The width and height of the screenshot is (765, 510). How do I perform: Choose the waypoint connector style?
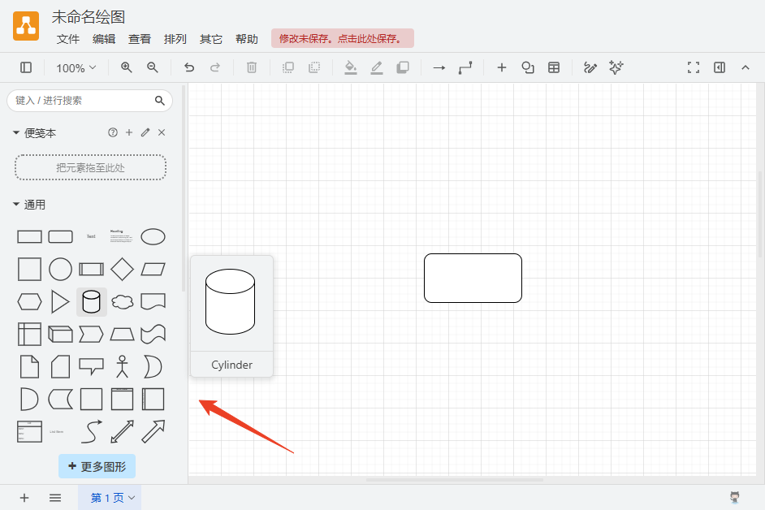point(465,67)
